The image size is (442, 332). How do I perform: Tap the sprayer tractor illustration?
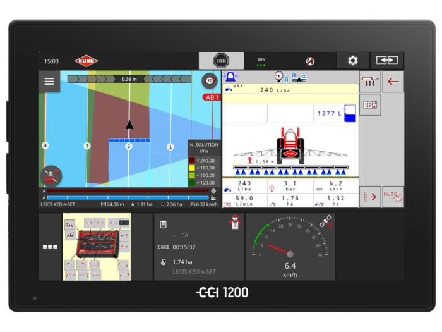tap(290, 146)
